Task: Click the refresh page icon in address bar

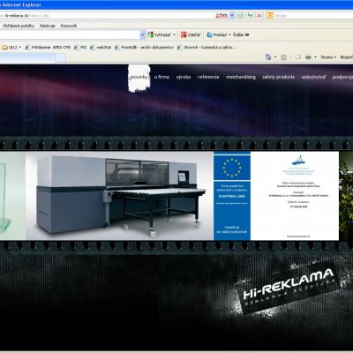Action: pyautogui.click(x=250, y=15)
